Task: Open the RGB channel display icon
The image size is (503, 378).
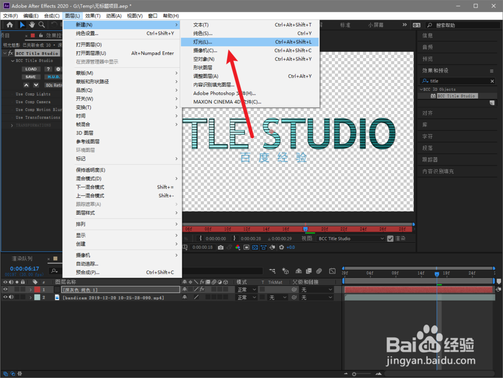Action: click(x=238, y=247)
